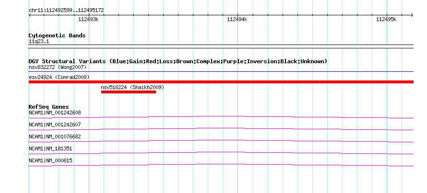This screenshot has width=427, height=193.
Task: Open the nsv516224 (Shaikh2009) variant label
Action: point(132,87)
